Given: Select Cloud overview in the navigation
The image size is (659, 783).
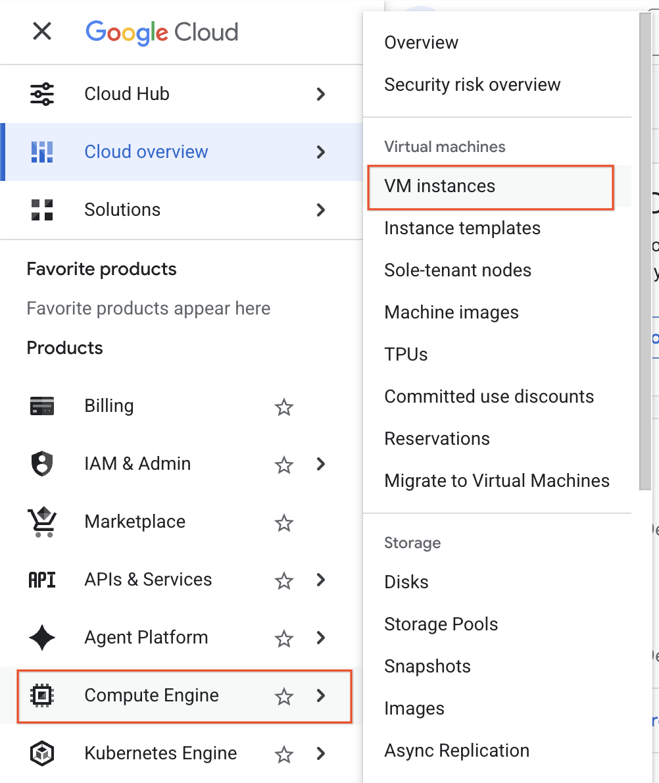Looking at the screenshot, I should click(182, 152).
